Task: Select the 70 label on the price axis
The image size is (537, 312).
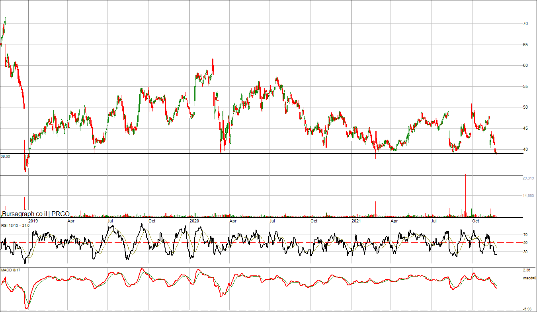Action: [x=525, y=24]
